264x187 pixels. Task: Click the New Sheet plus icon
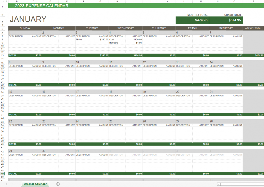point(58,184)
